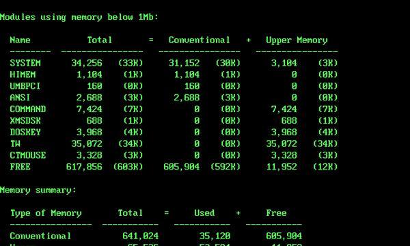Select the ANSI module entry
This screenshot has height=246, width=410.
pos(20,98)
